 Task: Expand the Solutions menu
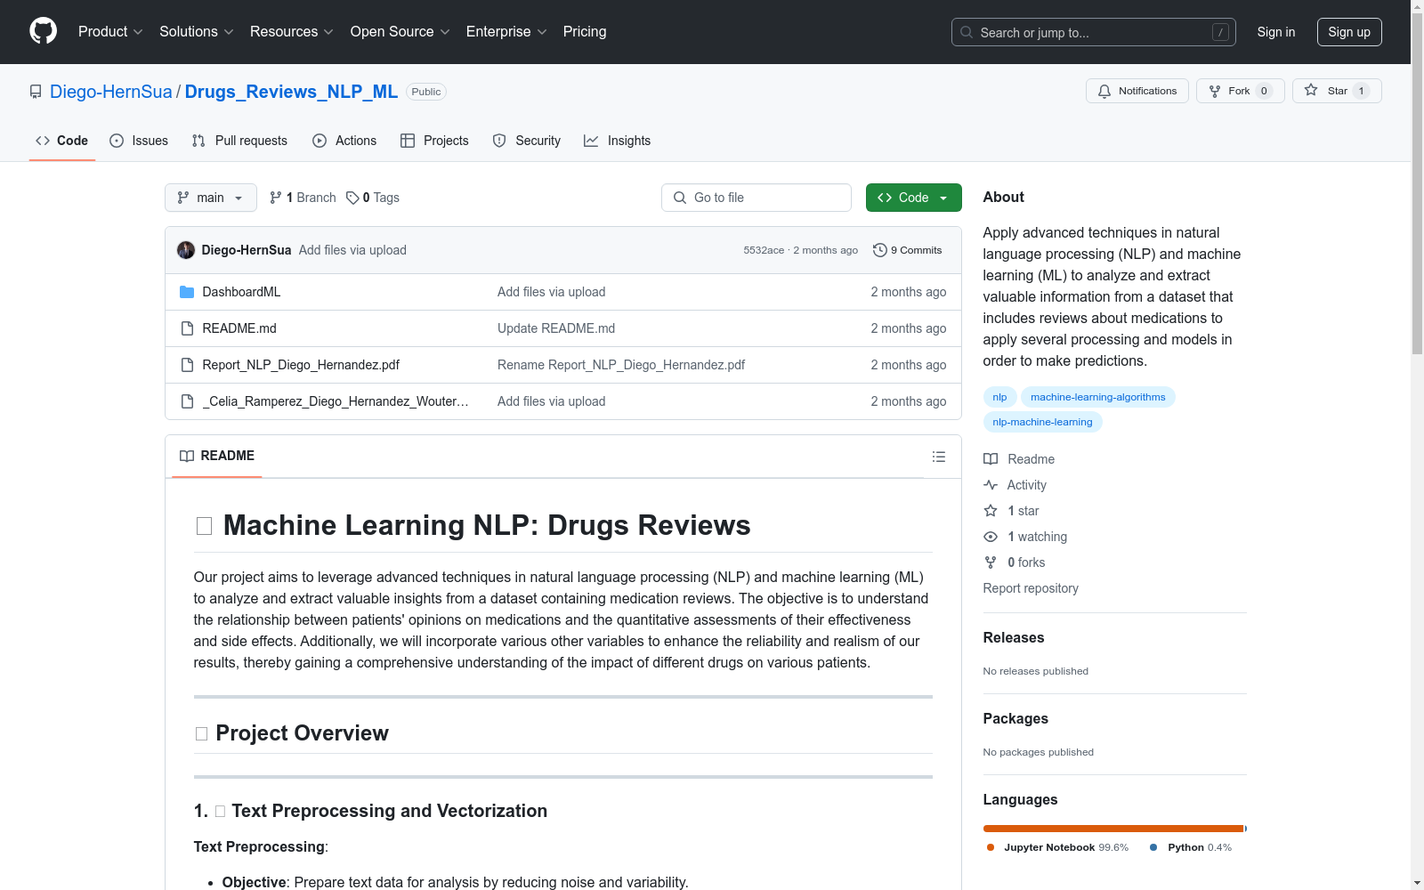click(197, 32)
